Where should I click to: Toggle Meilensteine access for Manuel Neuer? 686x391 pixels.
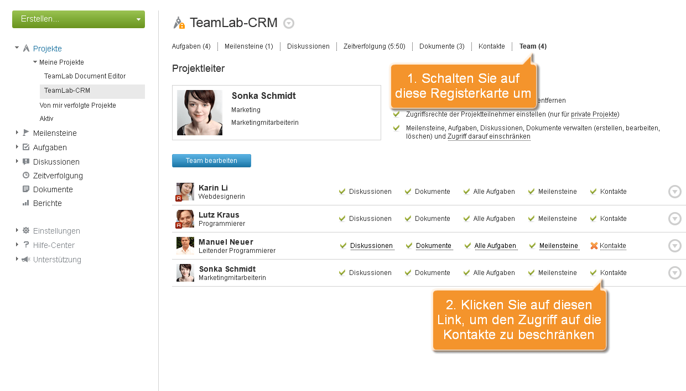coord(554,246)
